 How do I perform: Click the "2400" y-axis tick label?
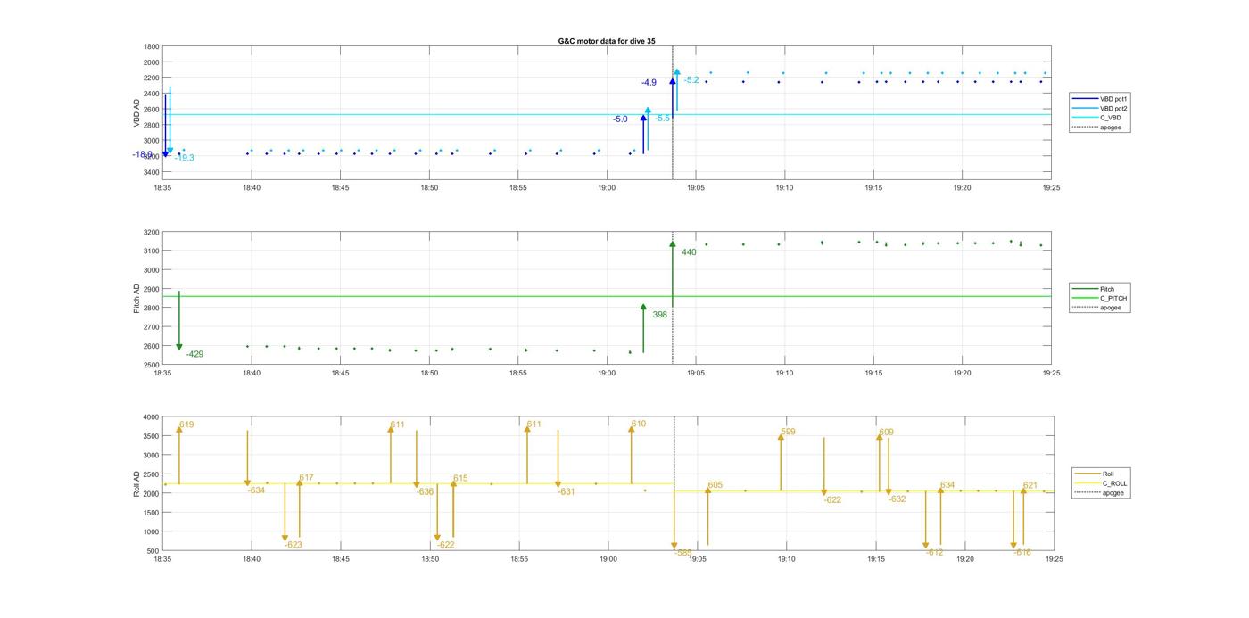click(152, 94)
